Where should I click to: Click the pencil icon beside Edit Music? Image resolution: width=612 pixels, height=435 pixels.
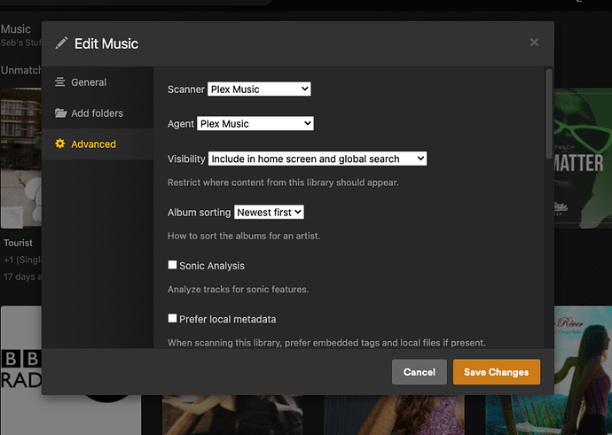[x=61, y=43]
